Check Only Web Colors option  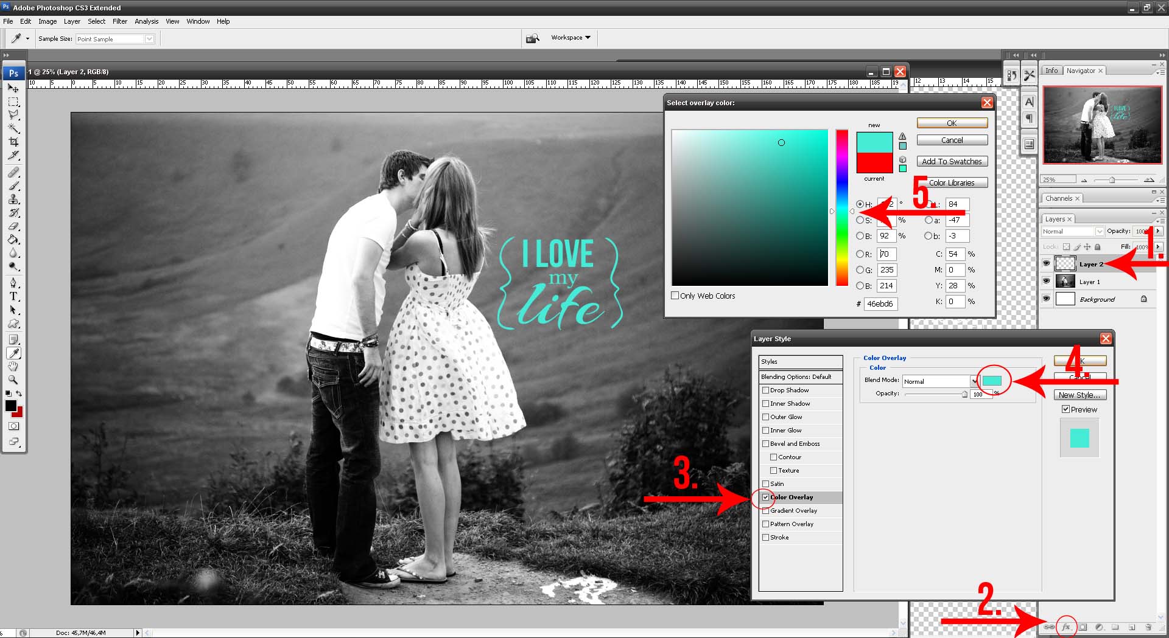pyautogui.click(x=675, y=296)
